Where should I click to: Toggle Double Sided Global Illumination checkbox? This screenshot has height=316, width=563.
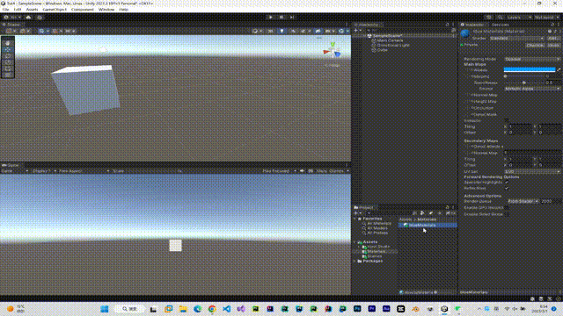[507, 214]
